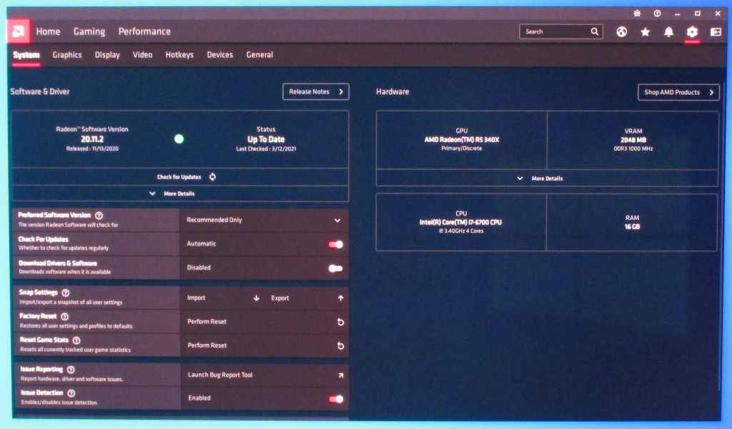Viewport: 732px width, 429px height.
Task: Click help icon next to Factory Reset
Action: coord(65,317)
